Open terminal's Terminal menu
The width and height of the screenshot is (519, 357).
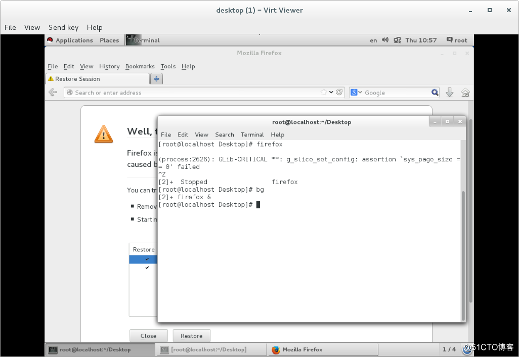(252, 135)
